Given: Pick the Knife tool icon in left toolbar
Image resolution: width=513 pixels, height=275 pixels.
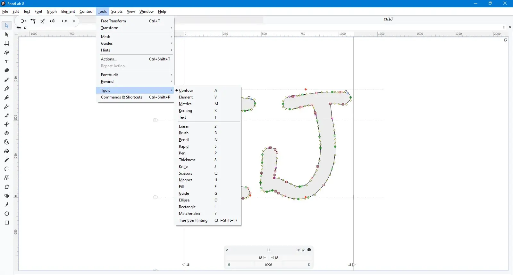Looking at the screenshot, I should coord(7,115).
